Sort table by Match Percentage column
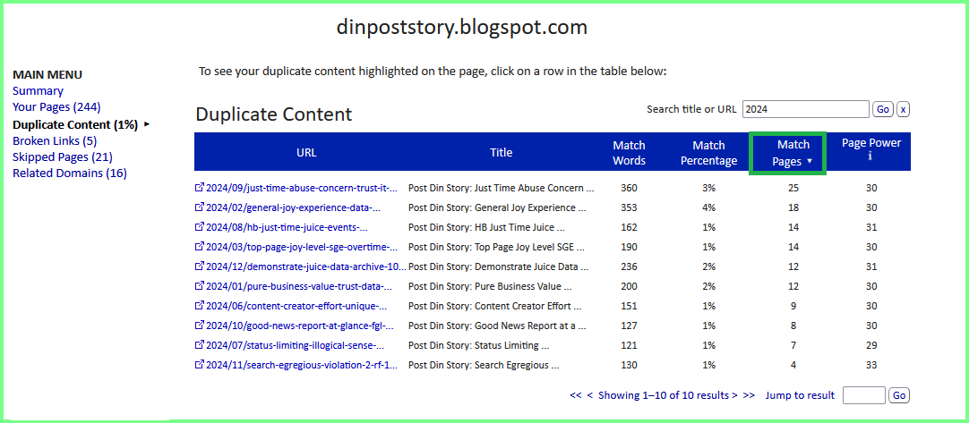969x423 pixels. [708, 153]
